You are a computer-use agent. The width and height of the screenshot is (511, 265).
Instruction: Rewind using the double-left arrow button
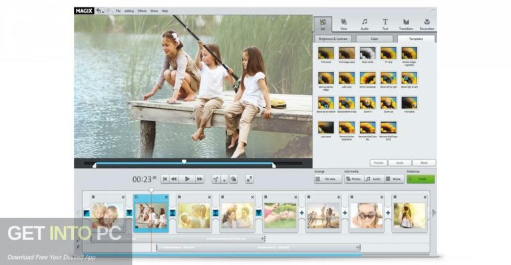pyautogui.click(x=174, y=179)
